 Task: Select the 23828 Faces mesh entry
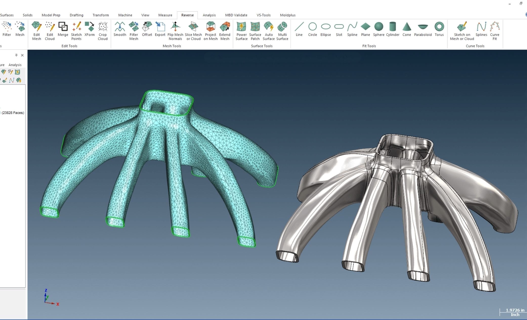(13, 113)
